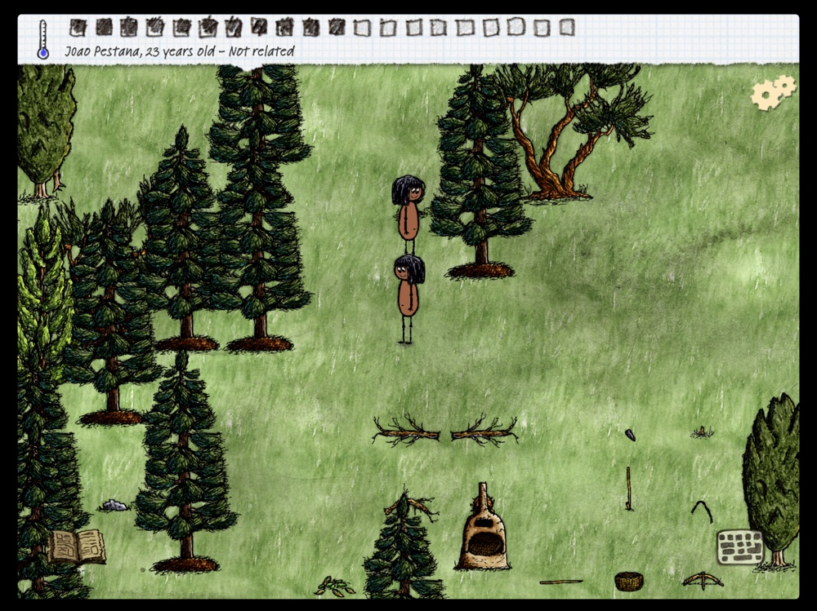Pick up the right fallen branch
This screenshot has height=611, width=817.
click(484, 432)
